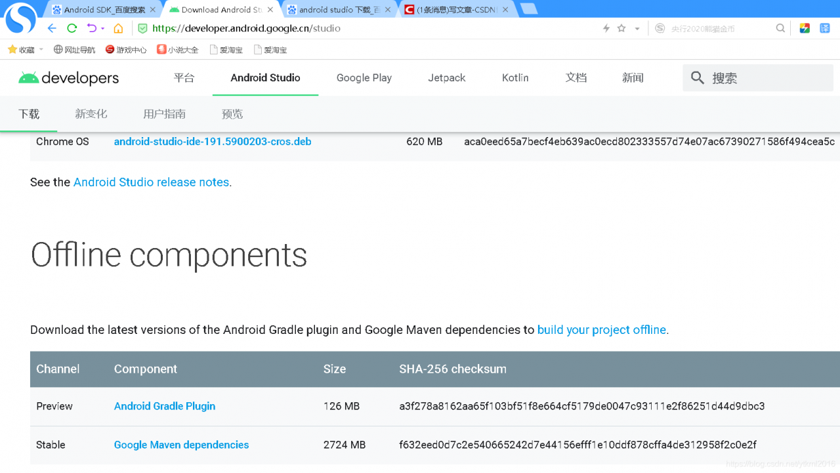The image size is (840, 473).
Task: Click the SHA-256 checksum column header
Action: [x=453, y=369]
